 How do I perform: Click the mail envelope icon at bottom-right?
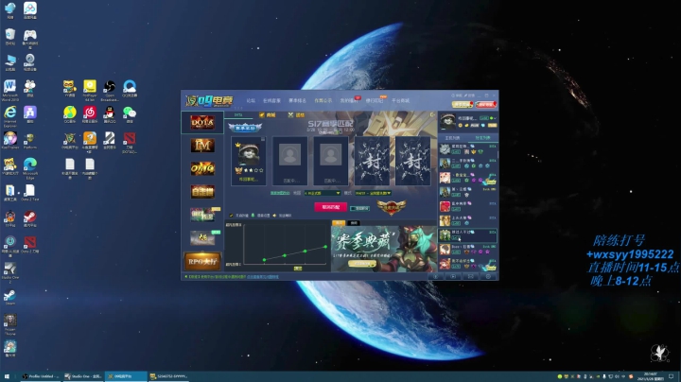point(470,276)
